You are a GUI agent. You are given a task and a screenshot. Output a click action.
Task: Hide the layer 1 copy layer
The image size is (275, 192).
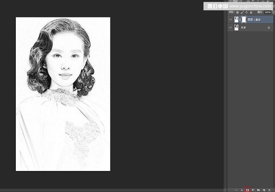pyautogui.click(x=230, y=19)
